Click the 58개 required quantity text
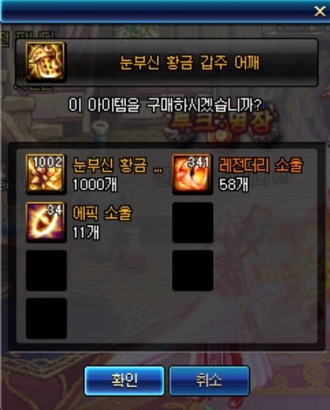This screenshot has height=410, width=330. click(233, 185)
